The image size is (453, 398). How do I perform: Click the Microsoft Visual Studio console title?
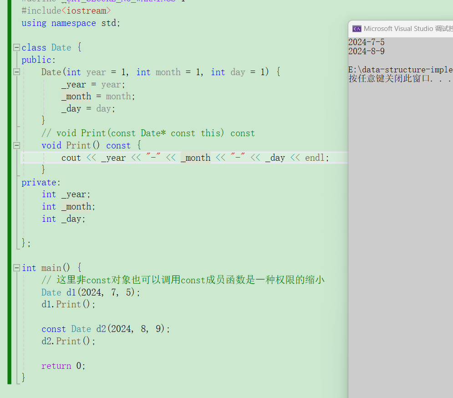pyautogui.click(x=408, y=29)
